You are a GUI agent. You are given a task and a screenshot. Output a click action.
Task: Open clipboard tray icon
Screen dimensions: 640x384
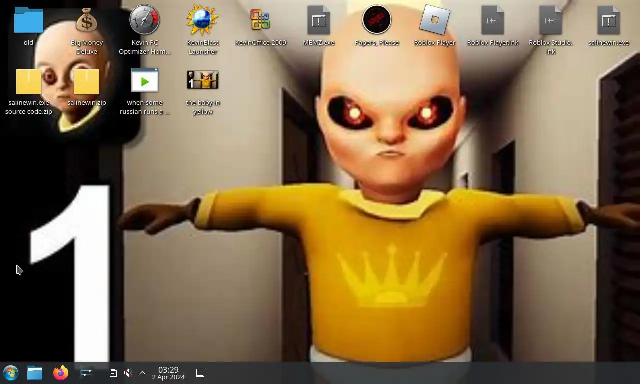point(113,373)
